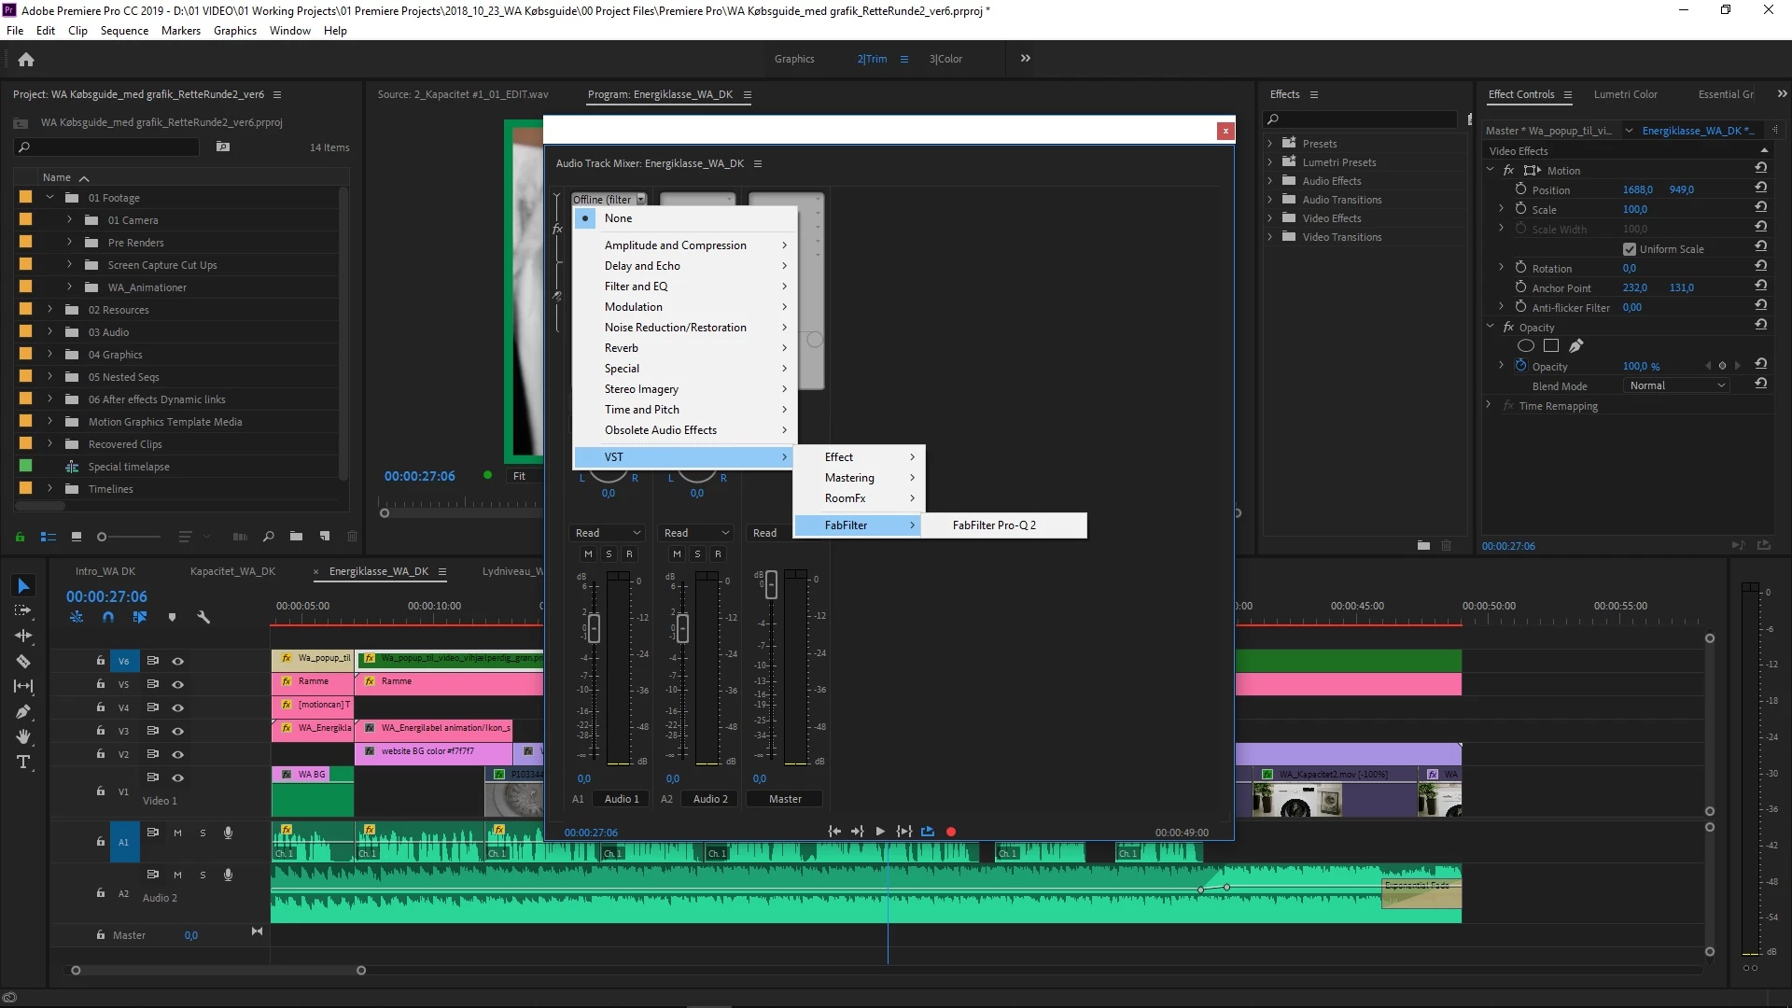
Task: Select the Type tool
Action: click(x=23, y=763)
